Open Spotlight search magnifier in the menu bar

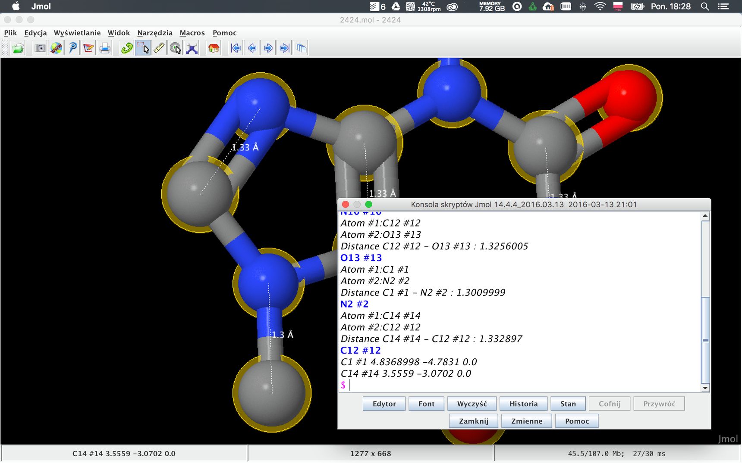705,6
